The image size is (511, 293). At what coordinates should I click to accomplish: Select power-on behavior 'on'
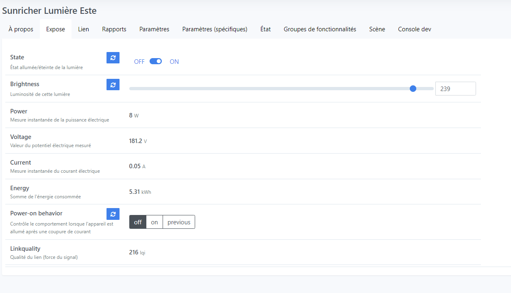tap(154, 222)
